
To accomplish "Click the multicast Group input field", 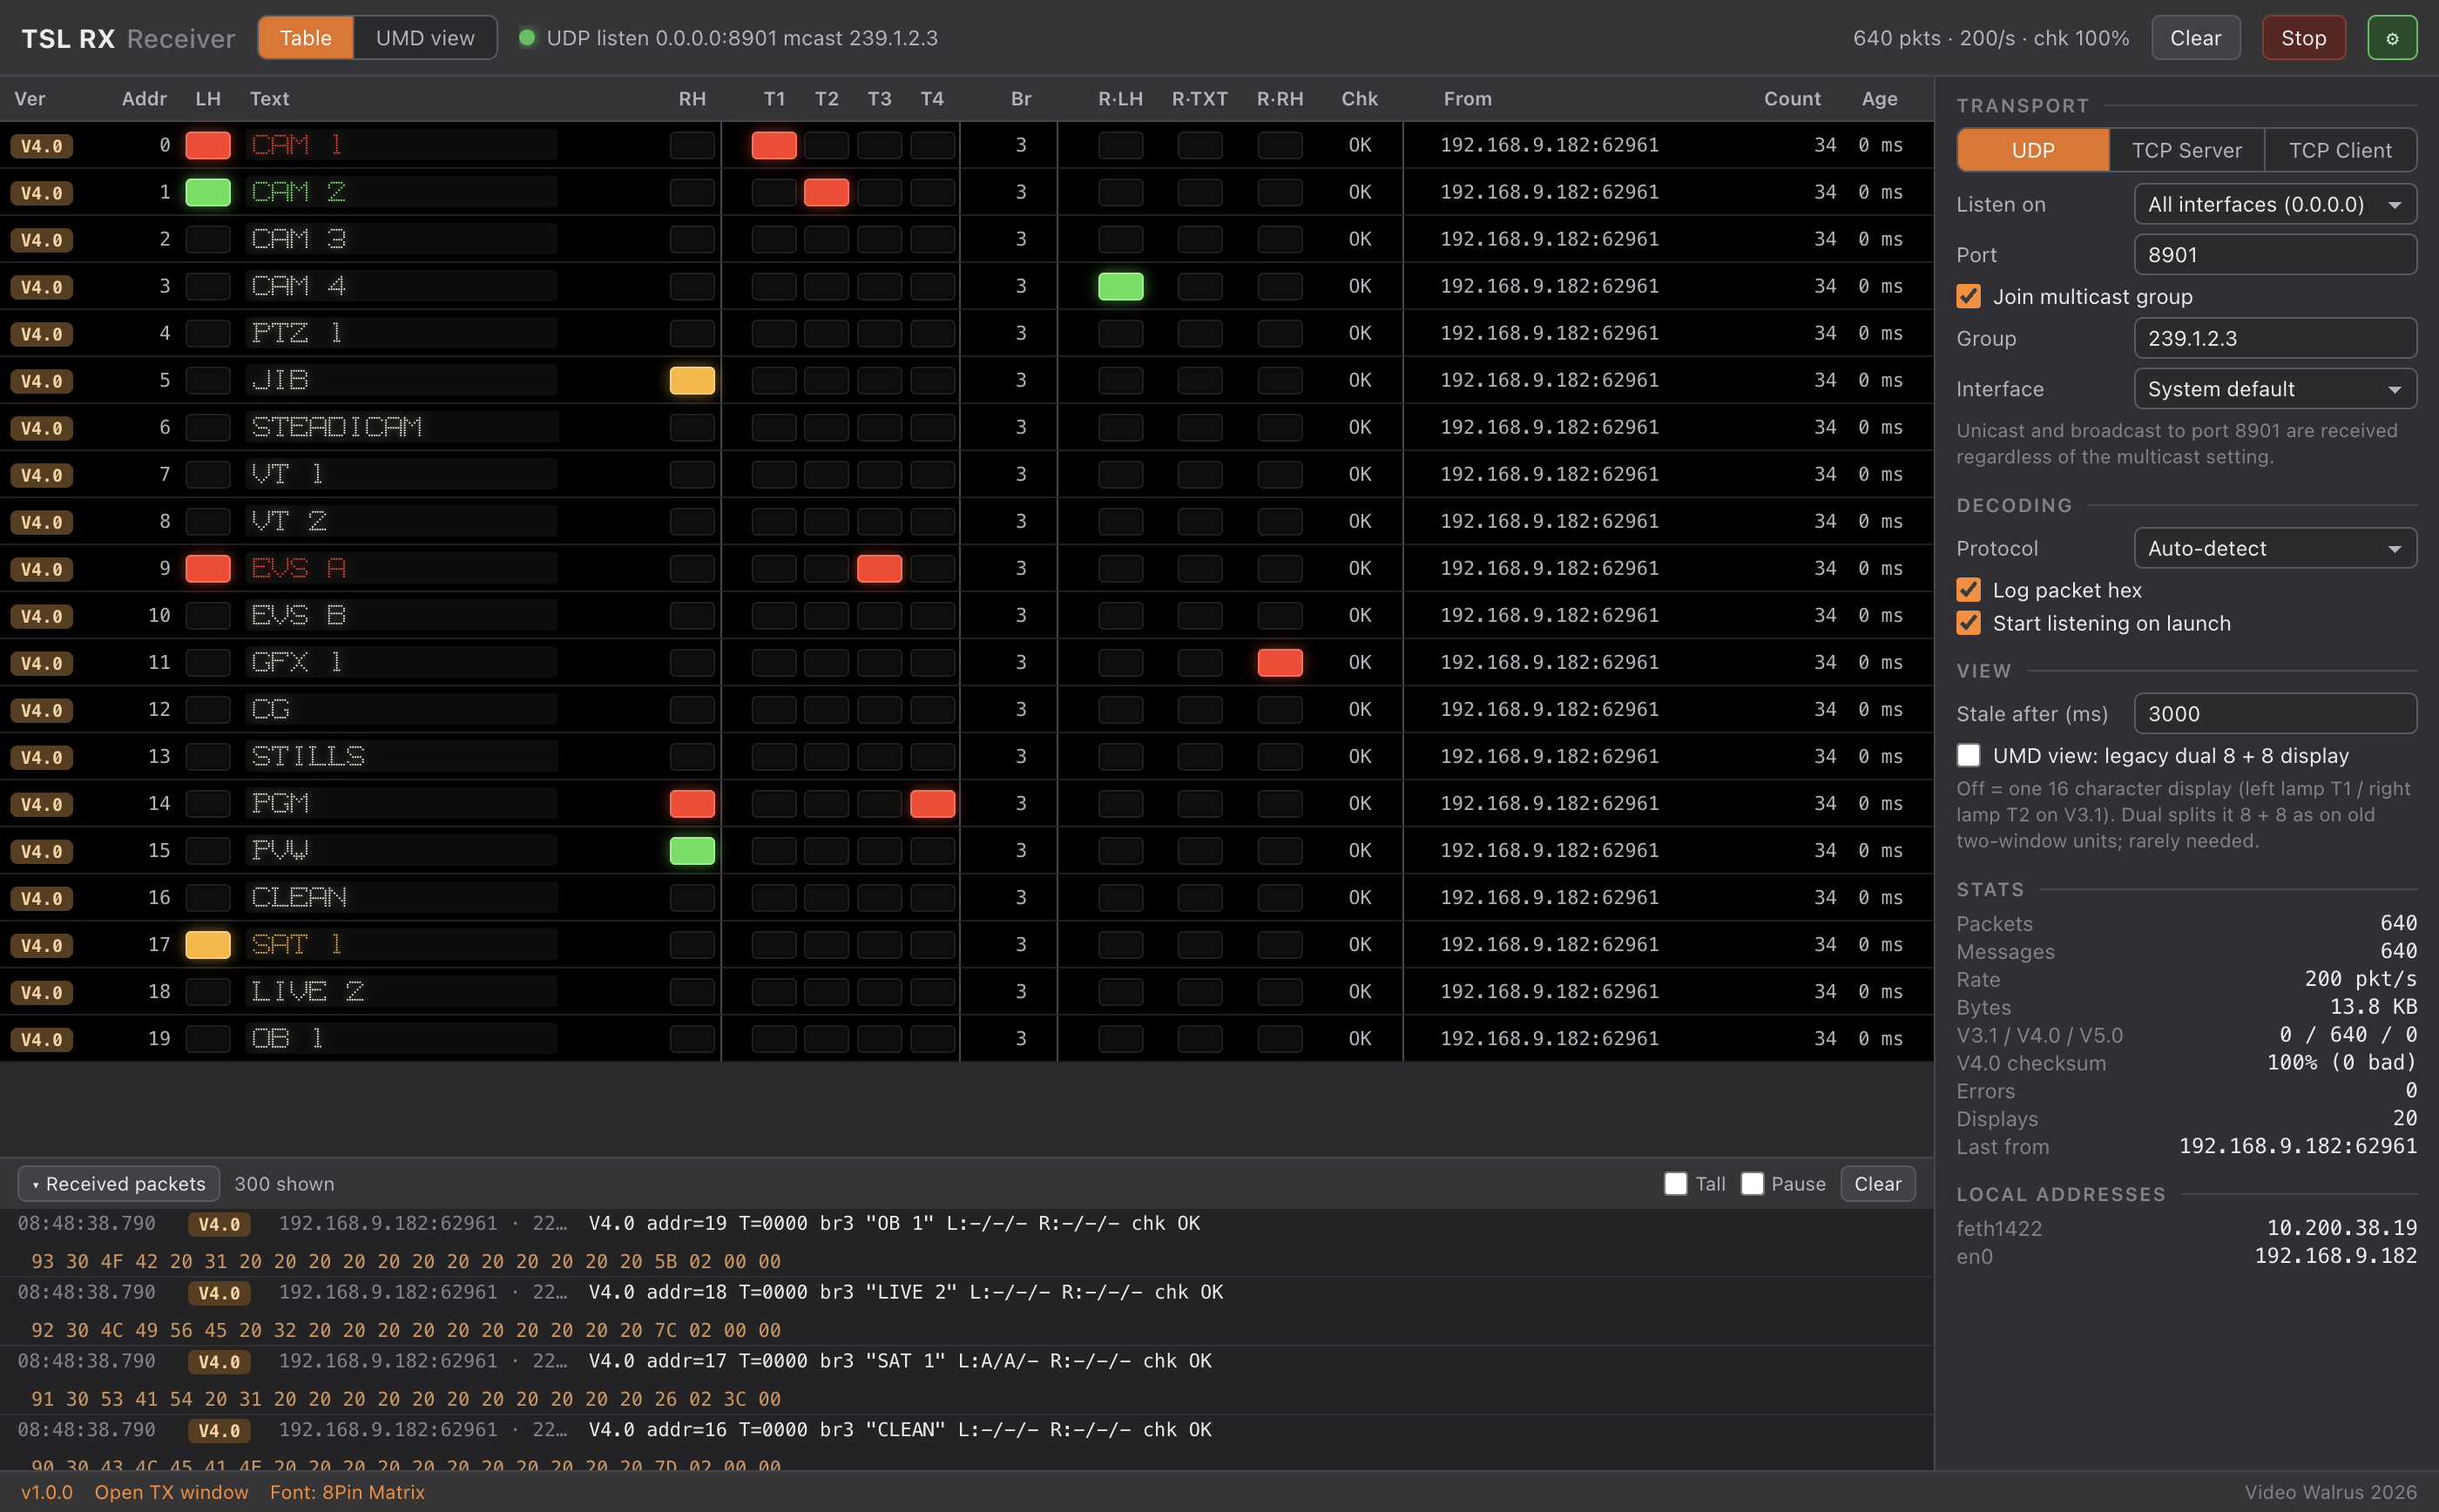I will point(2275,338).
